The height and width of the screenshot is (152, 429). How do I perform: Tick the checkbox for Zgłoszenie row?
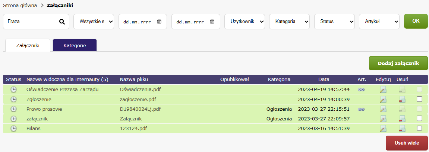419,99
